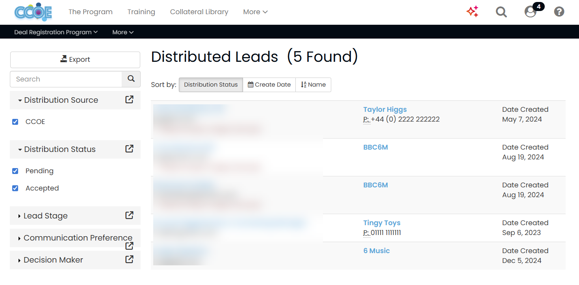Screen dimensions: 579x285
Task: Open the user profile notifications icon
Action: pos(531,12)
